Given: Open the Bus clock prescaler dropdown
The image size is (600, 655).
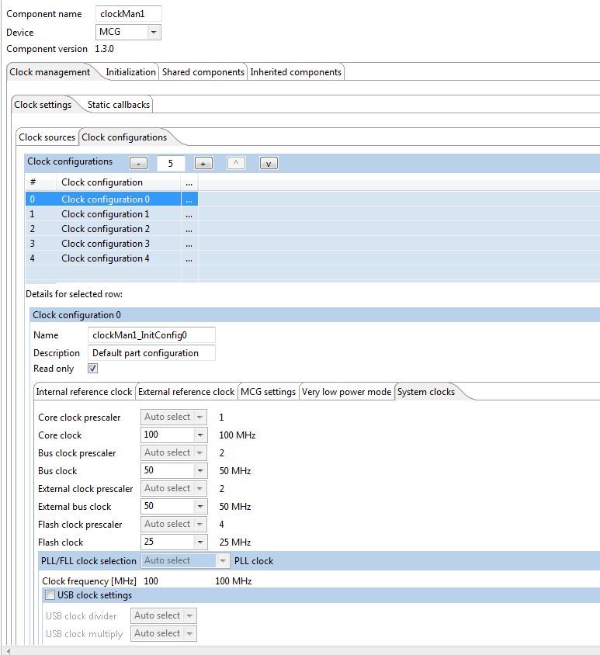Looking at the screenshot, I should pyautogui.click(x=173, y=452).
